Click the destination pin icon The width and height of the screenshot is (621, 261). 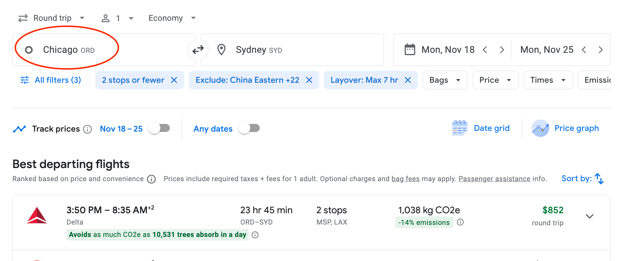(221, 50)
